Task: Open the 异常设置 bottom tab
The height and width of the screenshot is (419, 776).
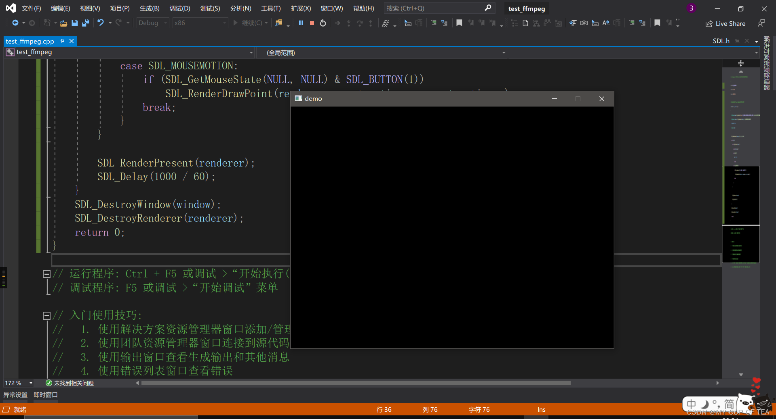Action: tap(15, 395)
